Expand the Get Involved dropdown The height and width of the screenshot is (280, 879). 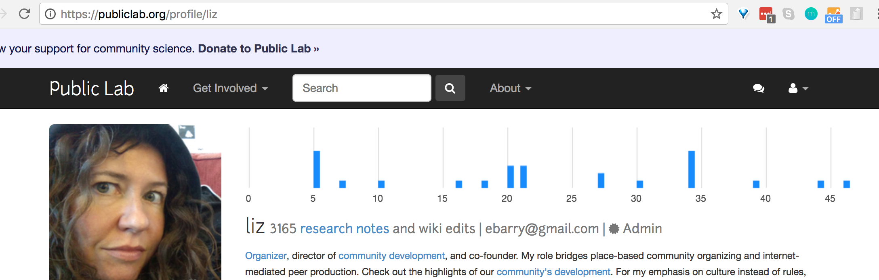(230, 88)
